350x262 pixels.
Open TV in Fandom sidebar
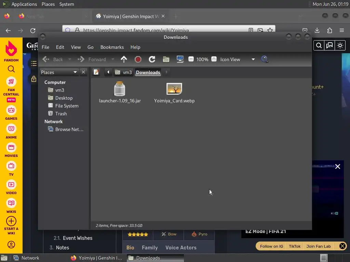[11, 169]
